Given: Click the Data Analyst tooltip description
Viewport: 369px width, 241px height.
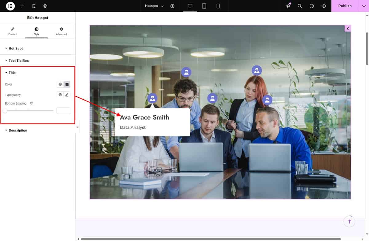Looking at the screenshot, I should coord(133,127).
